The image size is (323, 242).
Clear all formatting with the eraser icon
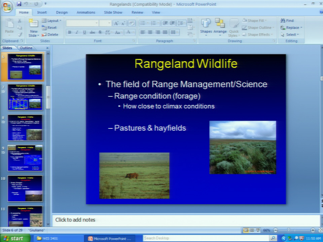(x=132, y=23)
